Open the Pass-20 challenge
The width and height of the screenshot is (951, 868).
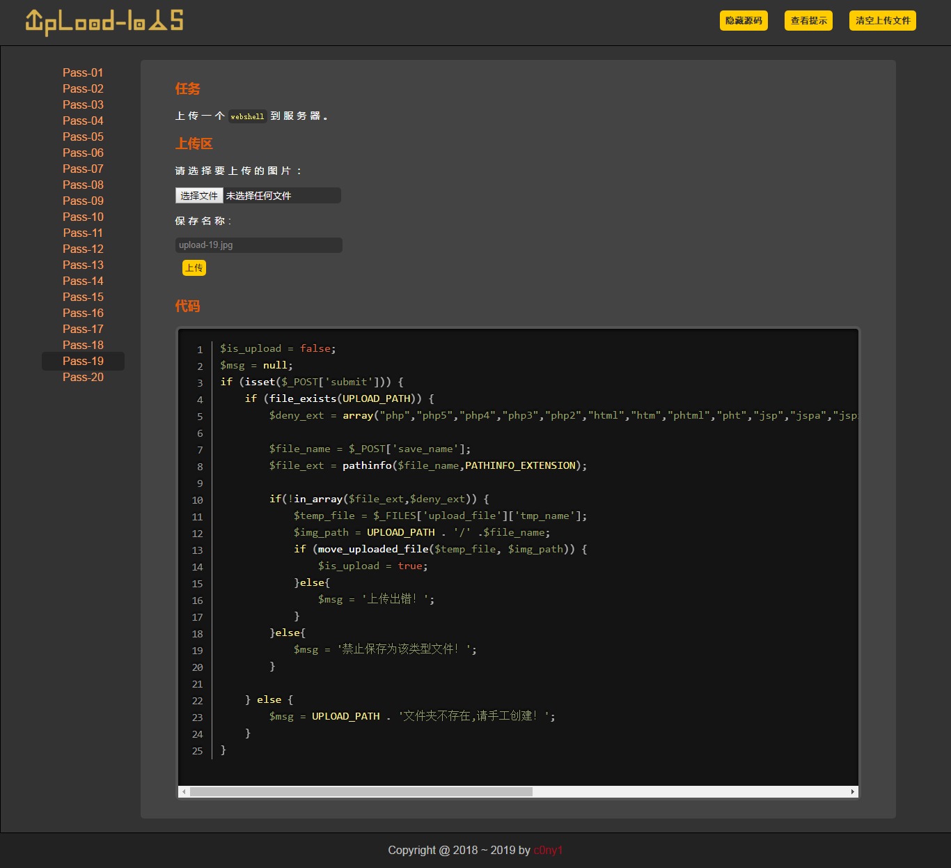point(83,377)
